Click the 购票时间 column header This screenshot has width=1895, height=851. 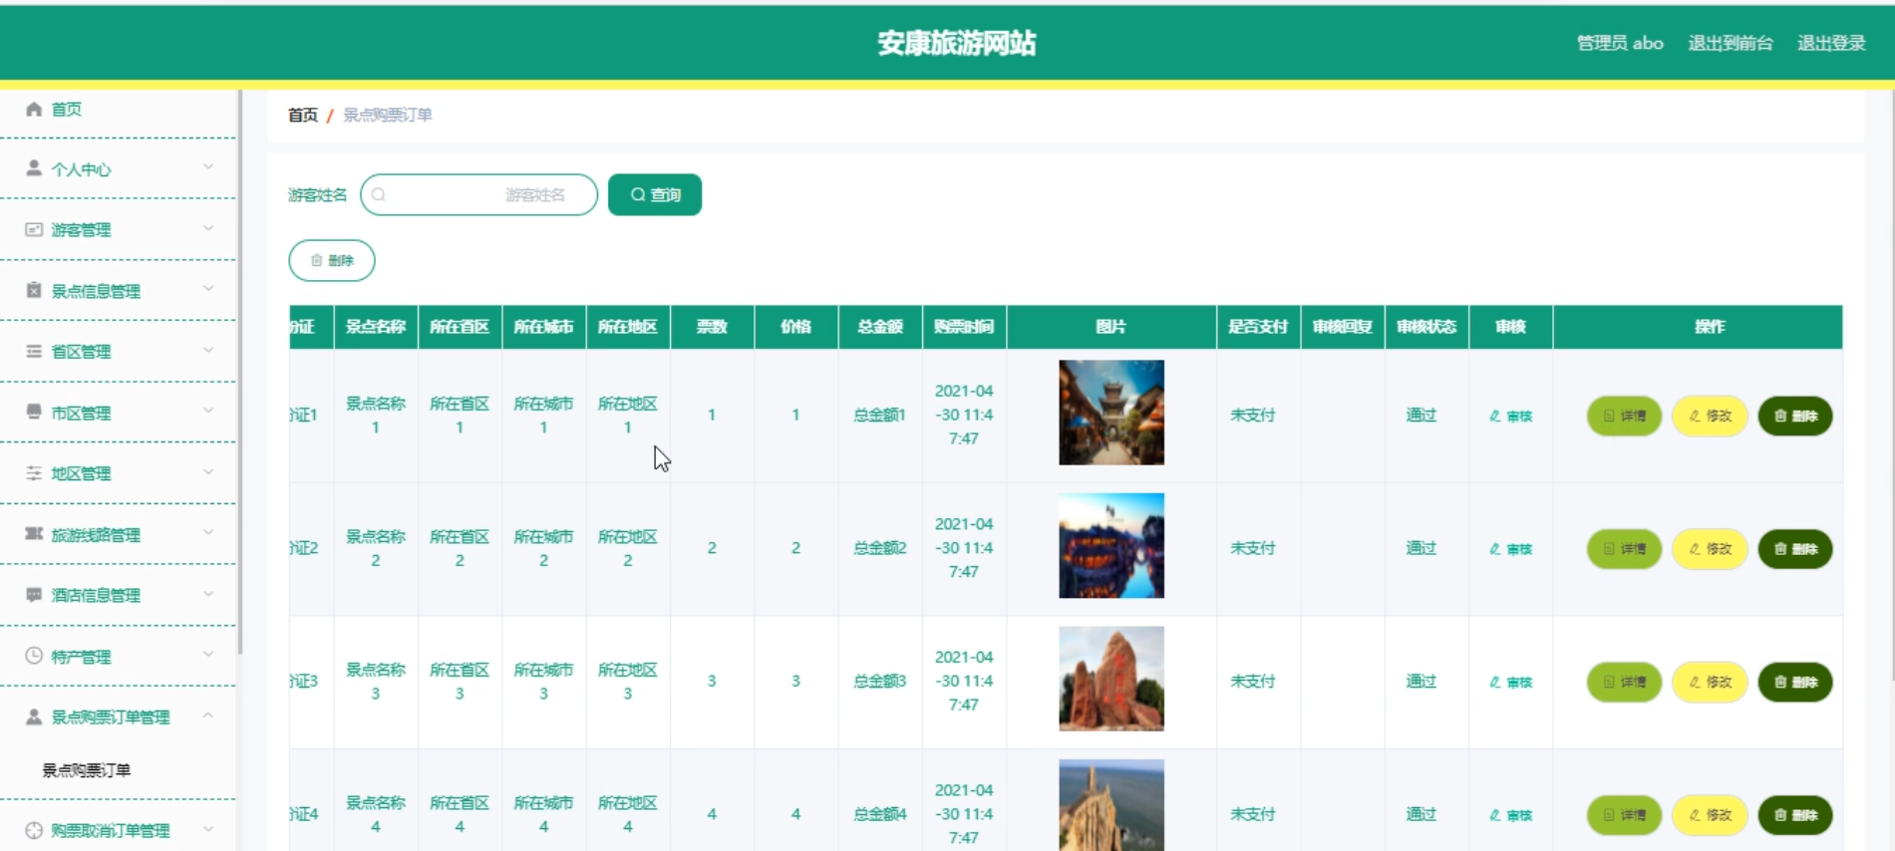(x=964, y=327)
